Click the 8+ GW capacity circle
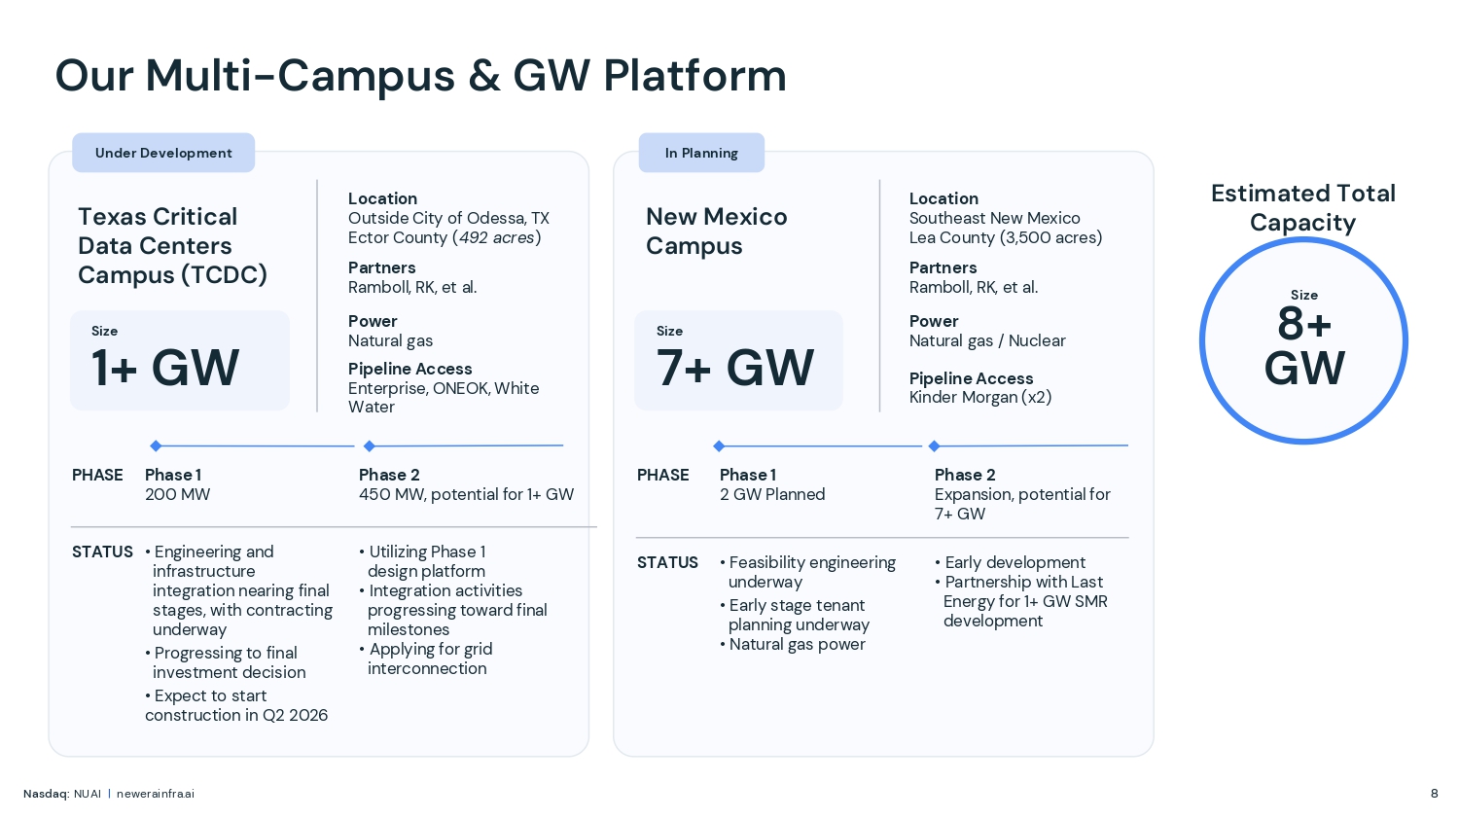The height and width of the screenshot is (819, 1459). click(1303, 341)
